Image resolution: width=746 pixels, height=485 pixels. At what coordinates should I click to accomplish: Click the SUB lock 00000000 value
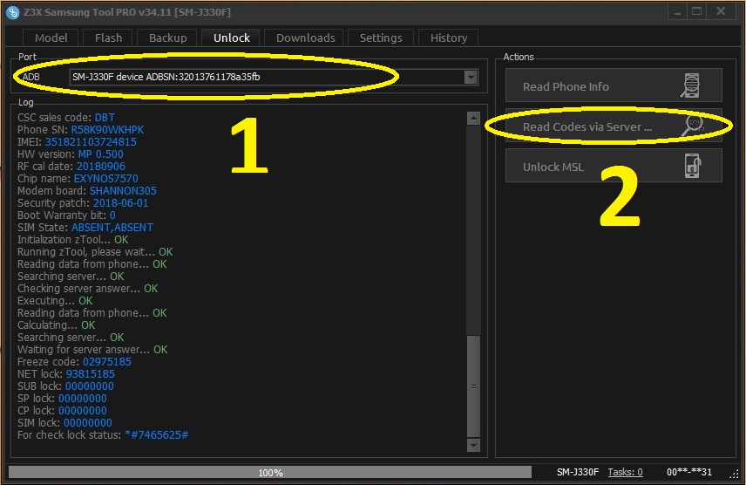click(90, 386)
